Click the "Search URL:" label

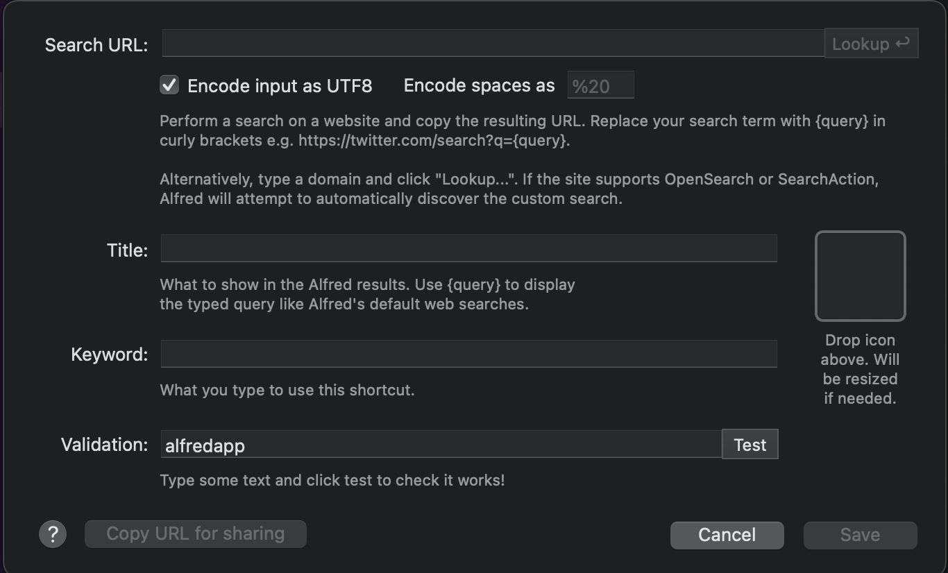[96, 44]
